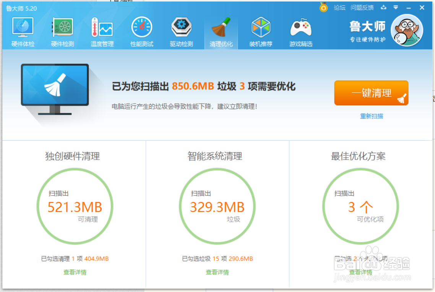Screen dimensions: 435x292
Task: Open the 装机推荐 software recommendation section
Action: pos(261,32)
